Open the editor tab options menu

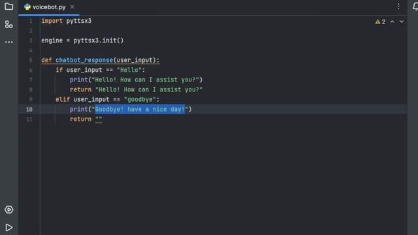(398, 7)
